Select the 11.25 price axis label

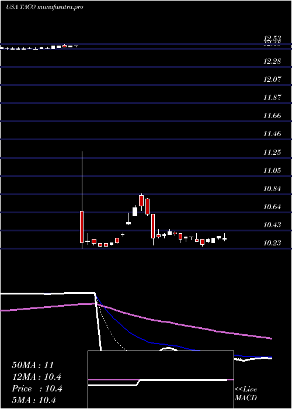(x=273, y=152)
